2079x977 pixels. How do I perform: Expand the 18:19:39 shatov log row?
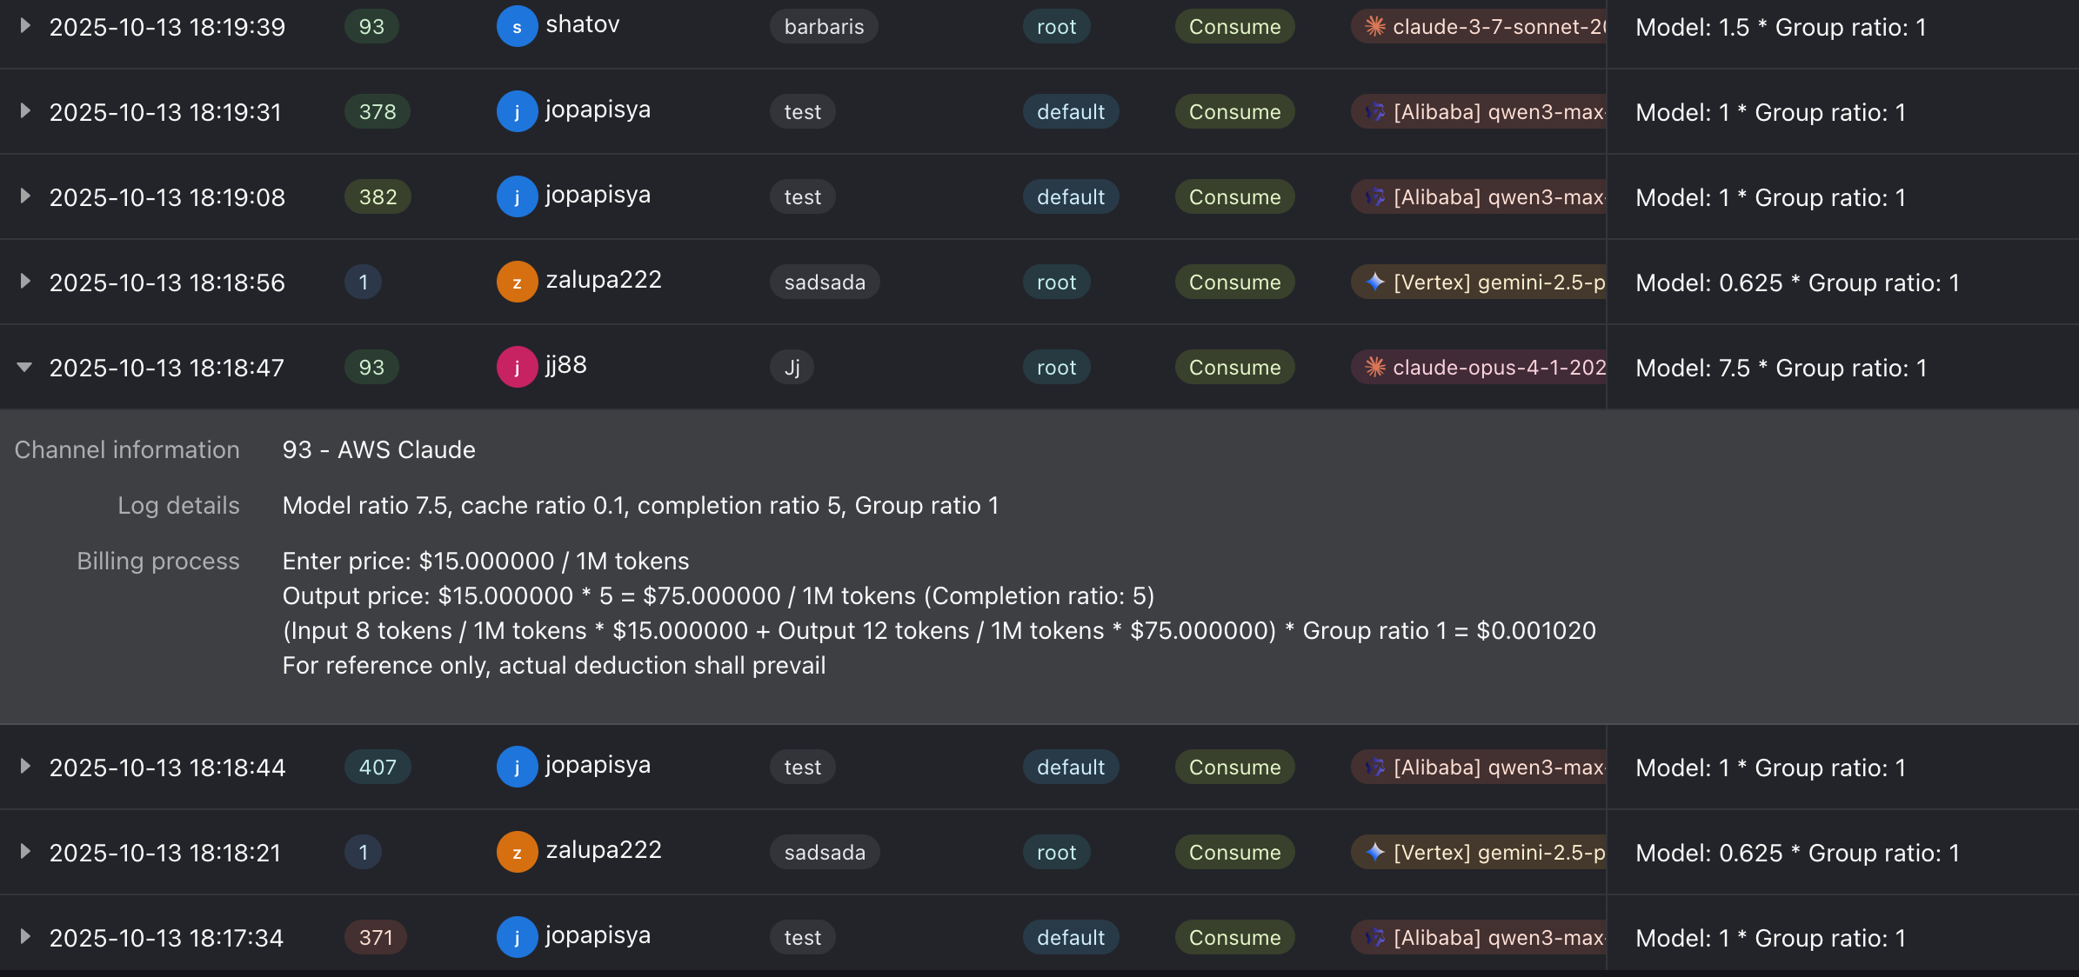tap(24, 26)
